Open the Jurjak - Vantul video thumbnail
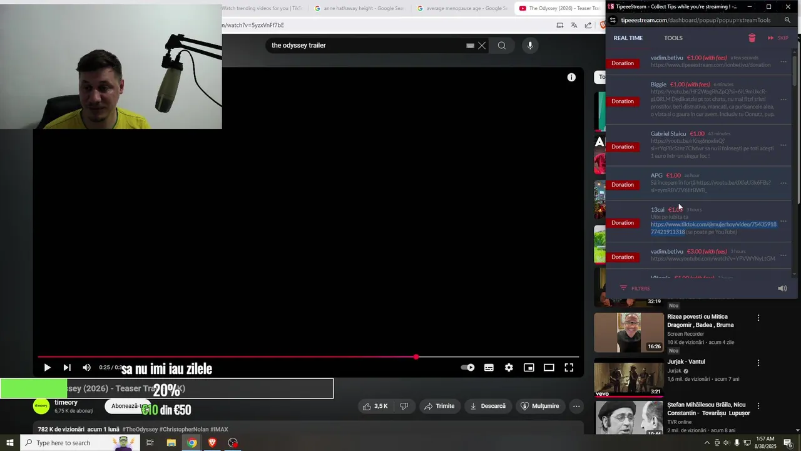Image resolution: width=801 pixels, height=451 pixels. pyautogui.click(x=628, y=378)
